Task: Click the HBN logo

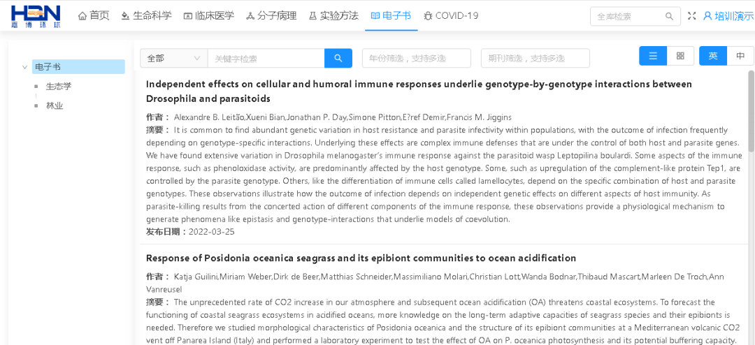Action: pos(36,16)
